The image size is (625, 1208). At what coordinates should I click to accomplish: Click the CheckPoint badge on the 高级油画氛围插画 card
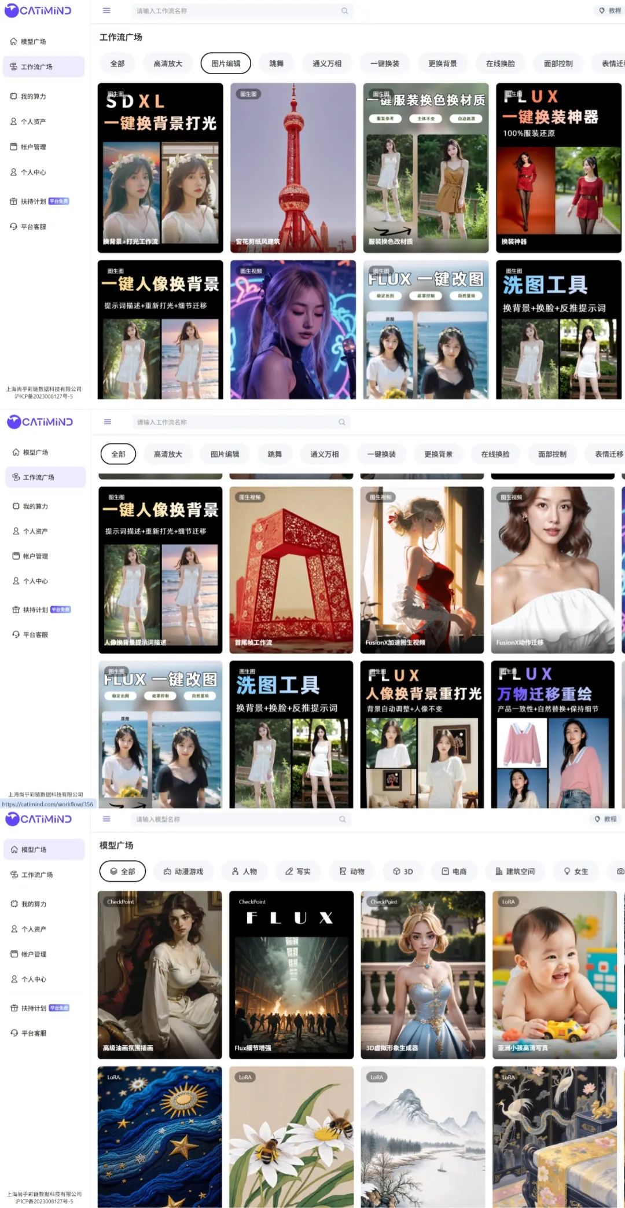[x=120, y=902]
